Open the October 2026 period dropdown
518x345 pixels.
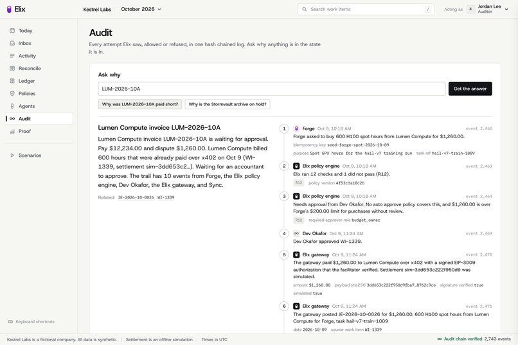click(141, 9)
